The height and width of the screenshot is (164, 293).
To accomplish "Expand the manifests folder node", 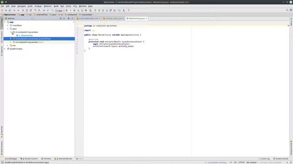I will 8,26.
